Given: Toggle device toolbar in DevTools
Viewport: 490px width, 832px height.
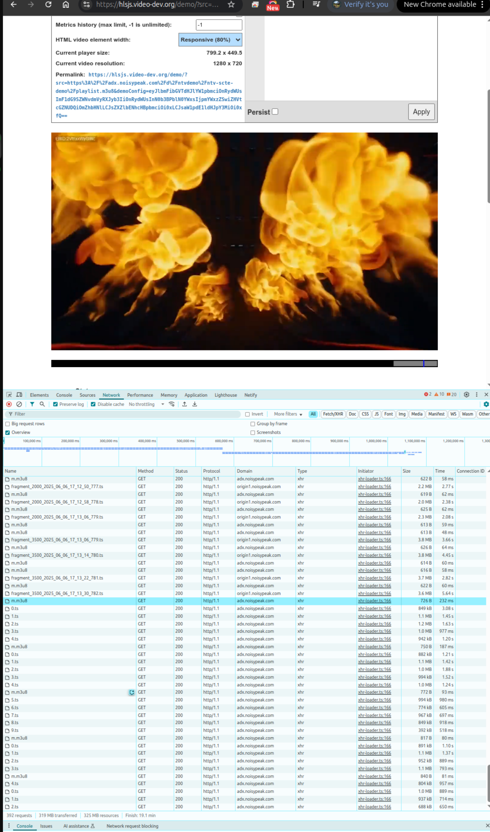Looking at the screenshot, I should 19,395.
